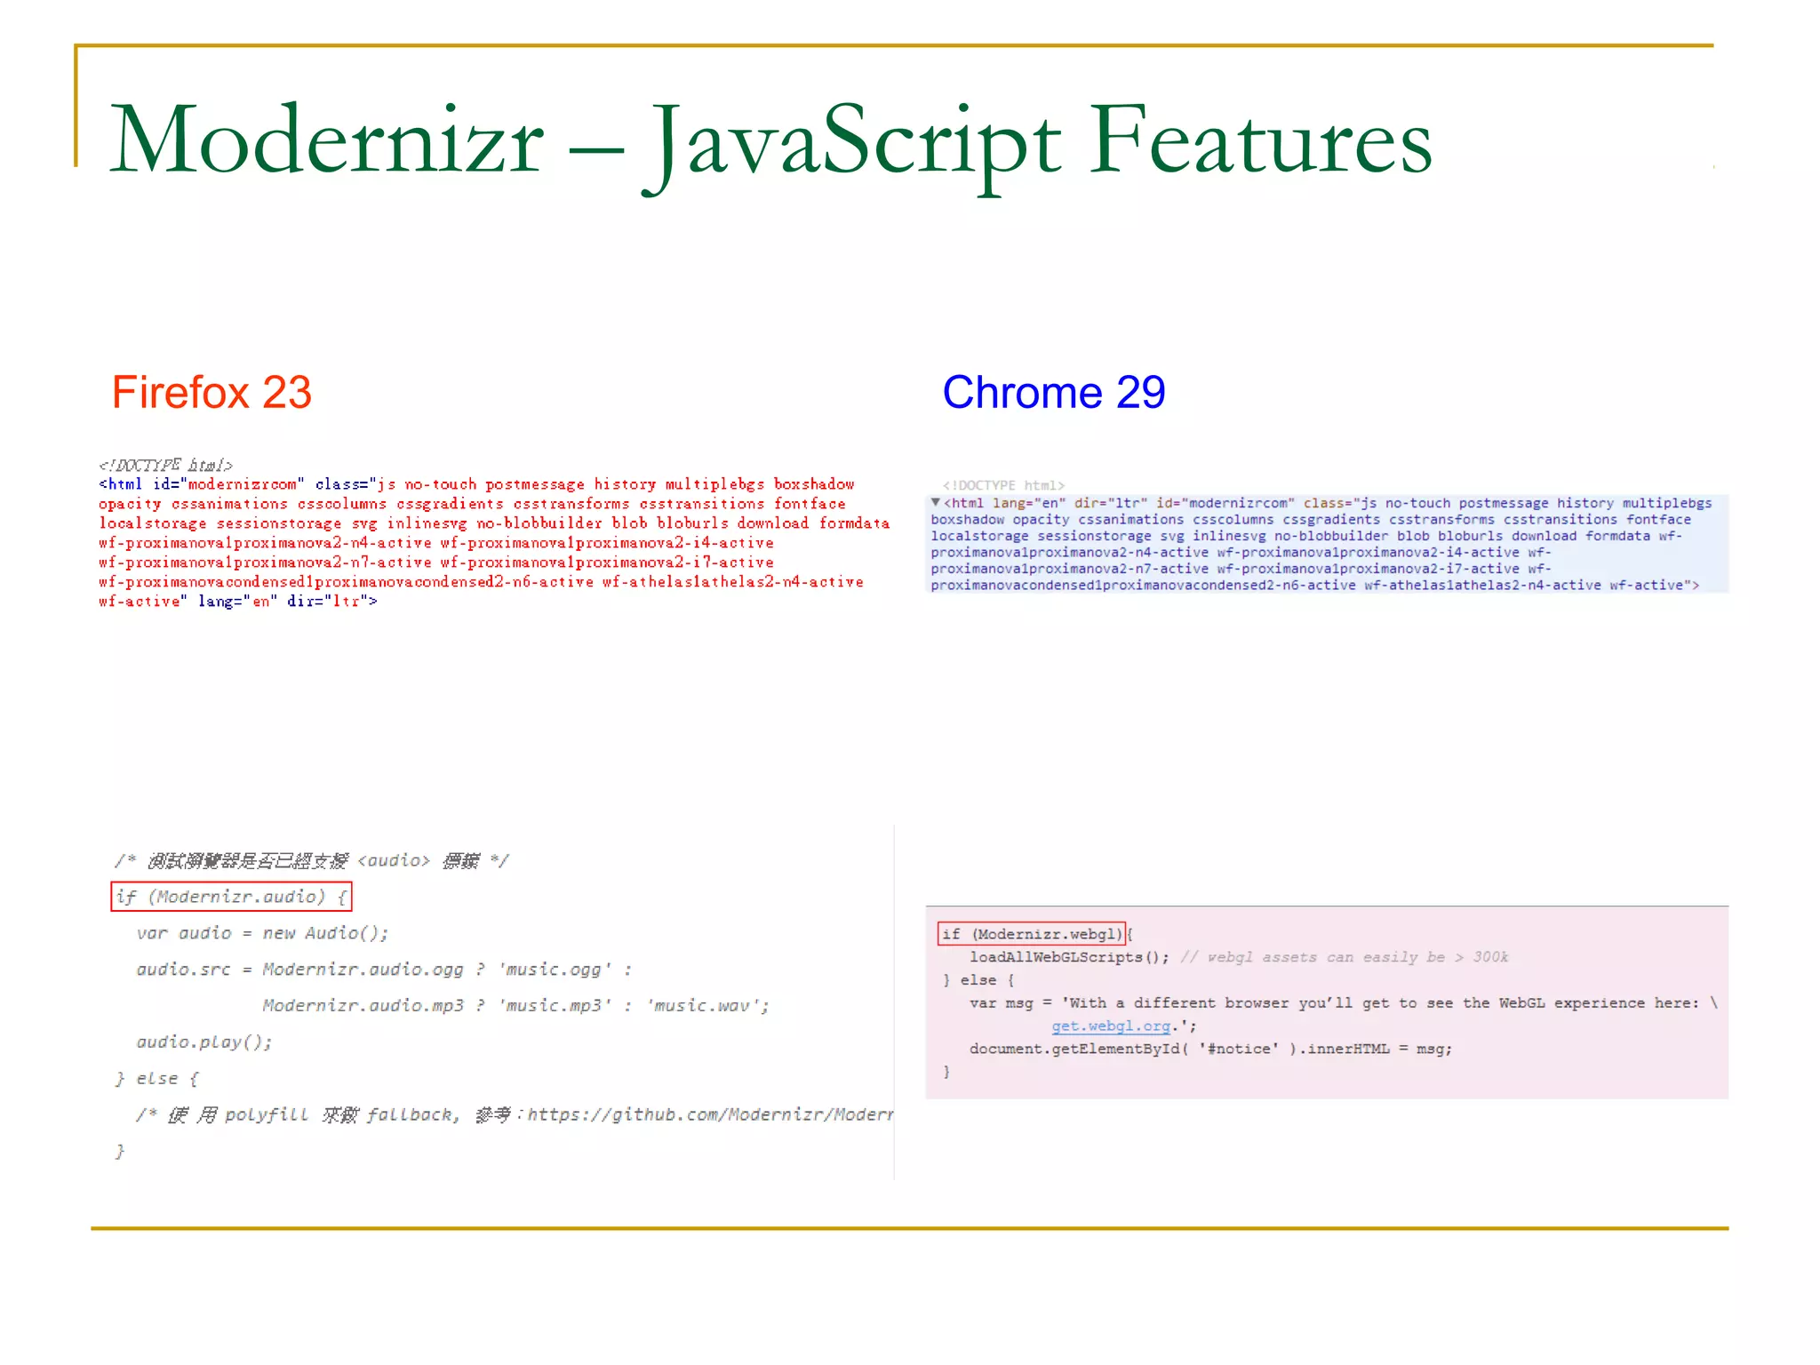This screenshot has height=1365, width=1820.
Task: Click the var msg = 'With a different browser line
Action: click(x=1343, y=1002)
